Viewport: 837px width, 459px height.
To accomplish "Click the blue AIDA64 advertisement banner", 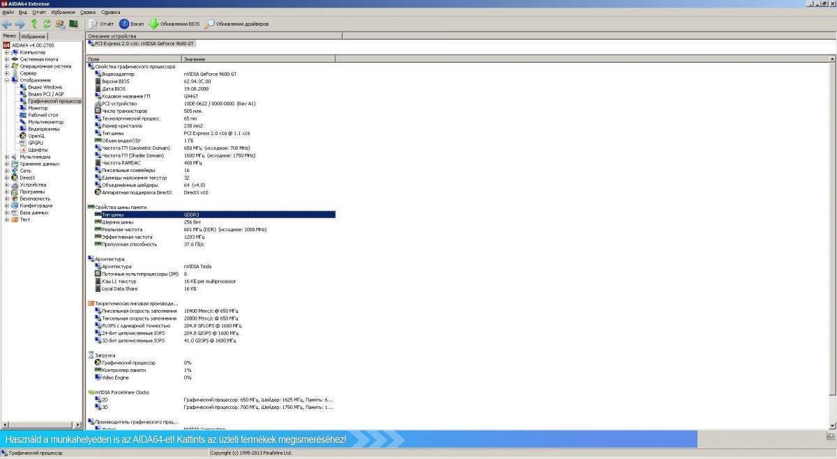I will [x=349, y=439].
